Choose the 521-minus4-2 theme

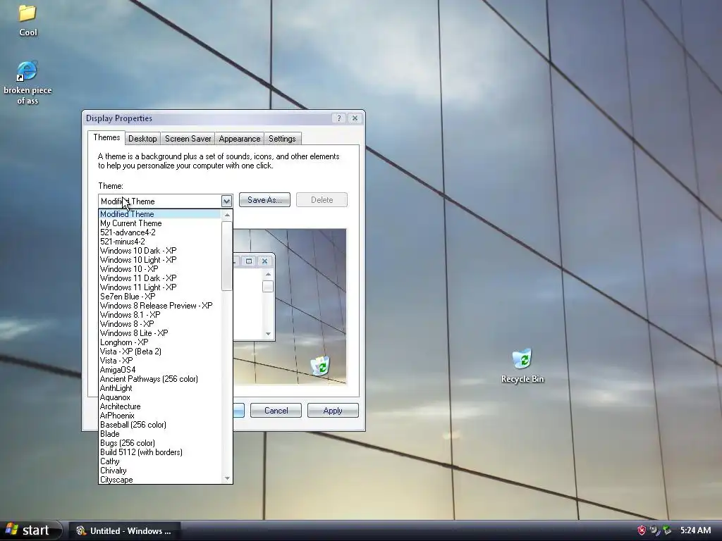pyautogui.click(x=160, y=242)
